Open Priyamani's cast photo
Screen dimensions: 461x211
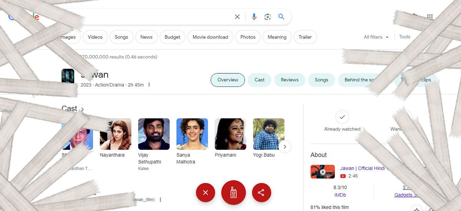230,134
